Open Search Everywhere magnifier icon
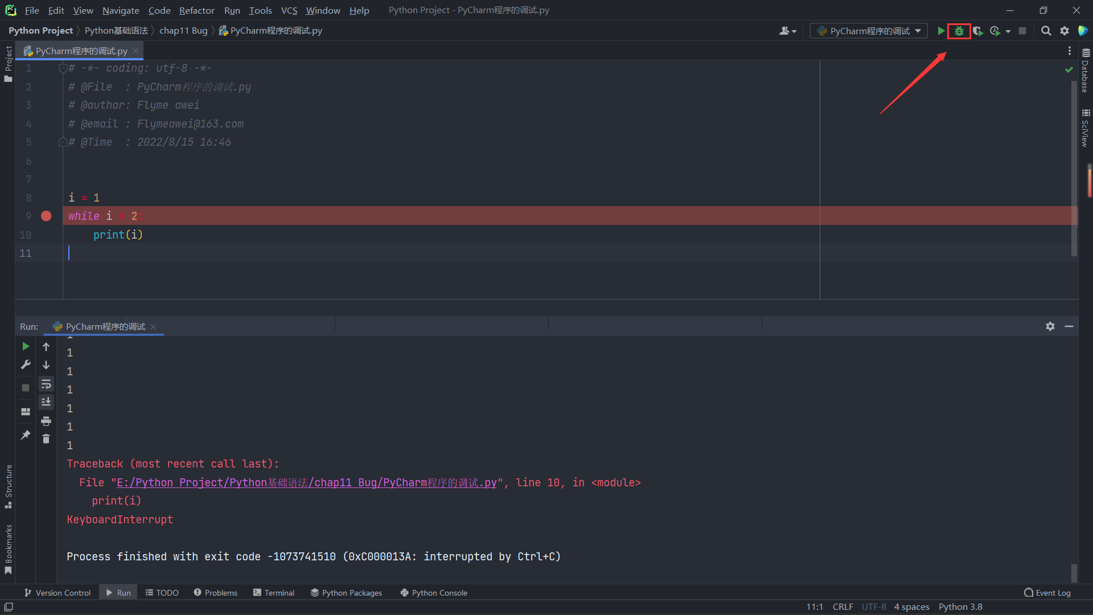Screen dimensions: 1093x615 coord(1046,31)
